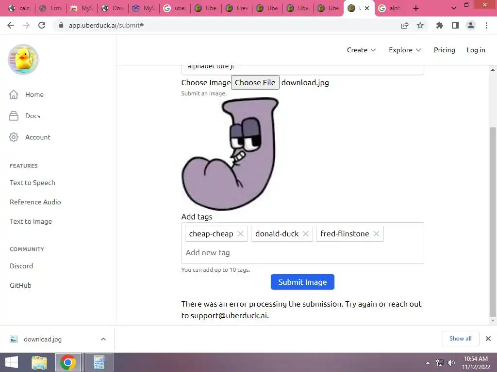Open a new browser tab
The image size is (497, 372).
[x=416, y=8]
